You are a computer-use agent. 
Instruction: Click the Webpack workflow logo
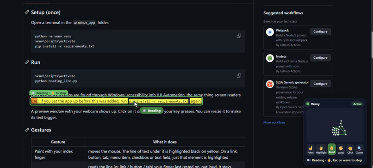tap(270, 32)
